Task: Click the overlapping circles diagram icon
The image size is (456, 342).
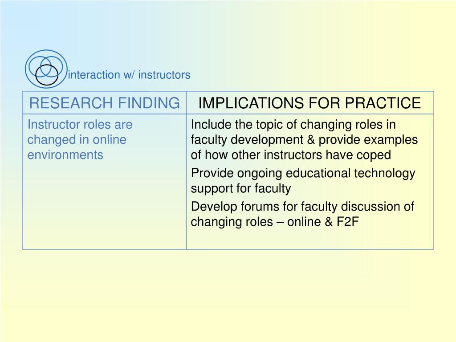Action: [x=46, y=69]
